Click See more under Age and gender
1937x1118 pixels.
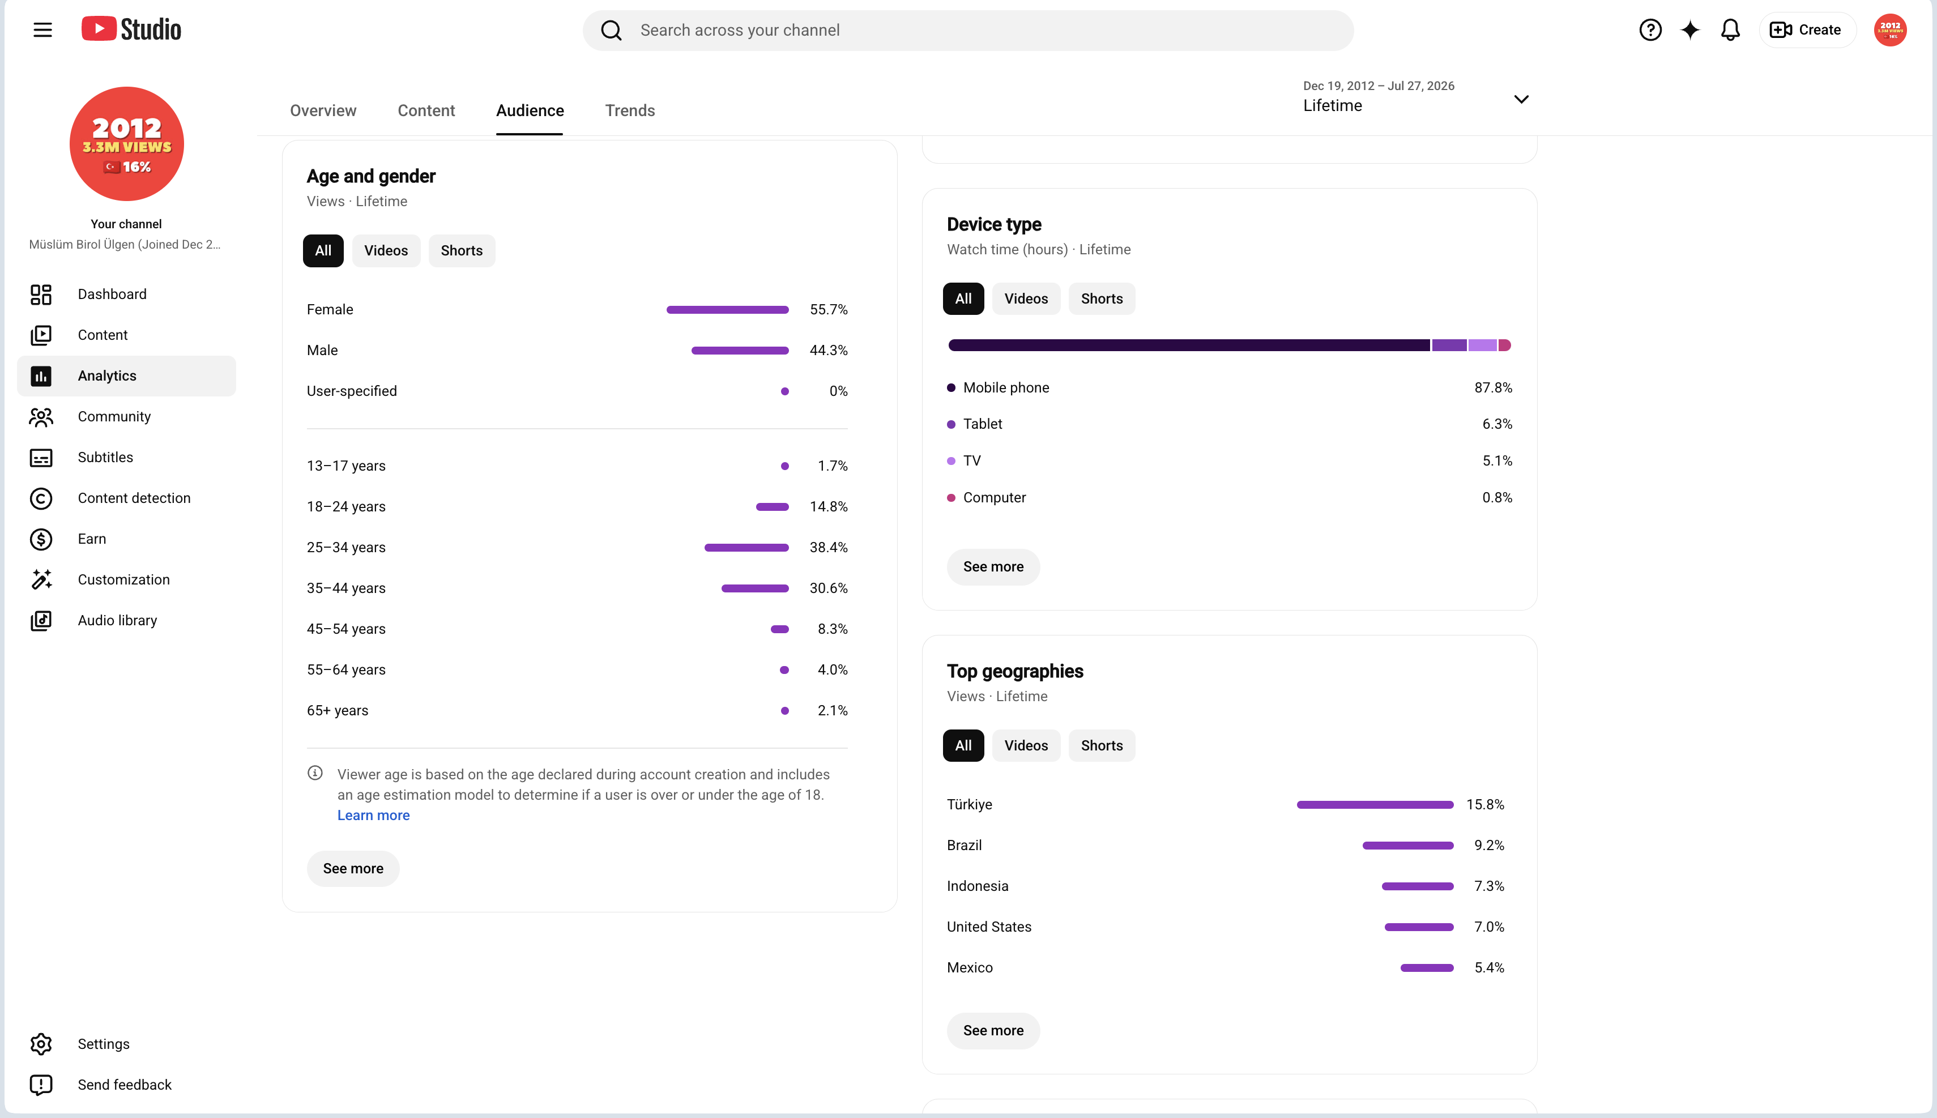[x=353, y=868]
